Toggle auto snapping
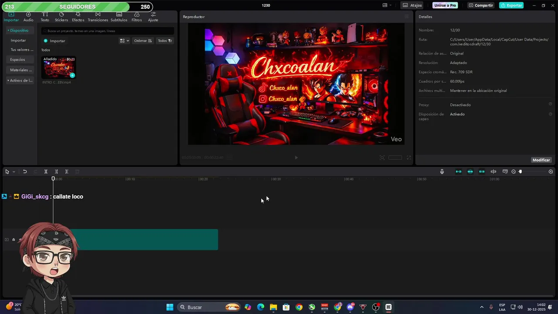This screenshot has height=314, width=558. pos(470,171)
